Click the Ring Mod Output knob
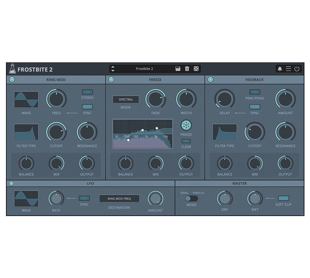Viewport: 310px width, 278px height. pos(87,163)
